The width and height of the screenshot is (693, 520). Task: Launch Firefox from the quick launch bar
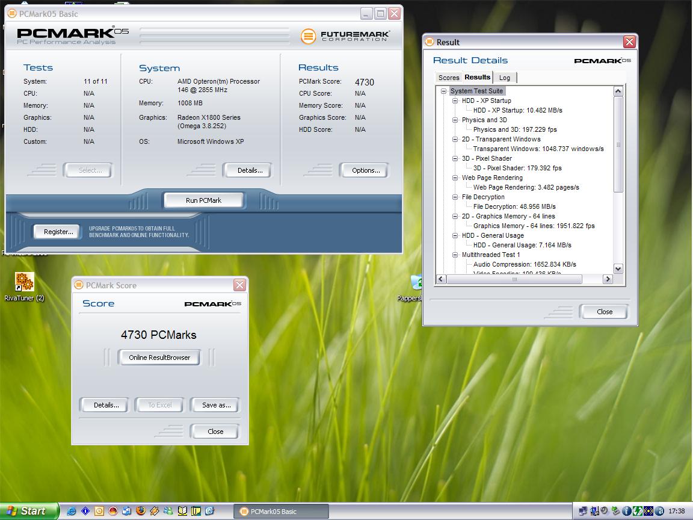click(x=141, y=511)
